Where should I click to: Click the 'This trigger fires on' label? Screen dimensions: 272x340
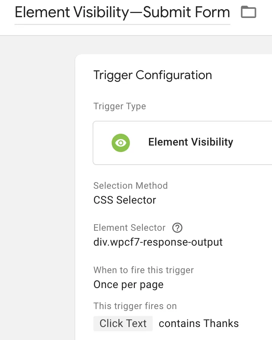pos(135,306)
